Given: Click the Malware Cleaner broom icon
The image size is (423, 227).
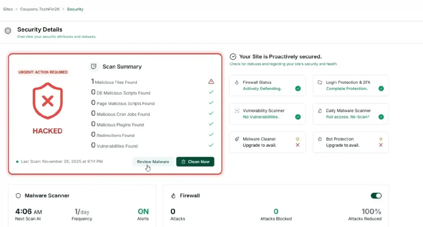Looking at the screenshot, I should coord(237,139).
